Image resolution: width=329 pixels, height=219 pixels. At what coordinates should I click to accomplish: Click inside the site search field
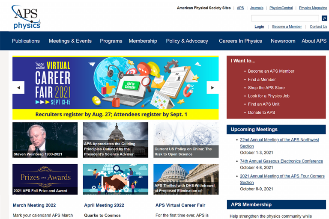click(285, 18)
